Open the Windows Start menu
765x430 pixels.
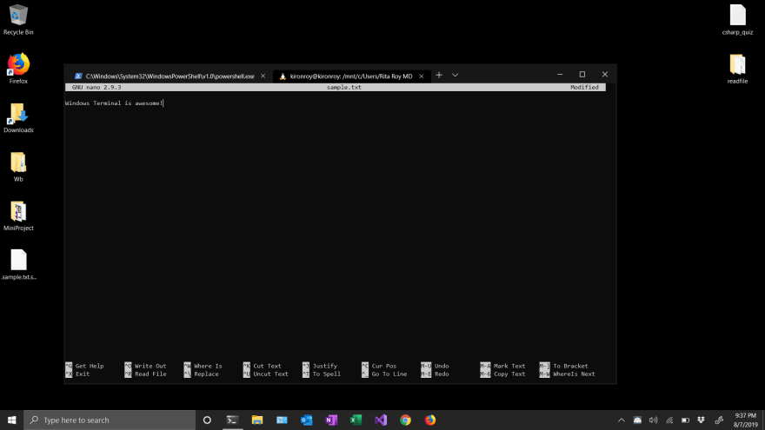[11, 420]
